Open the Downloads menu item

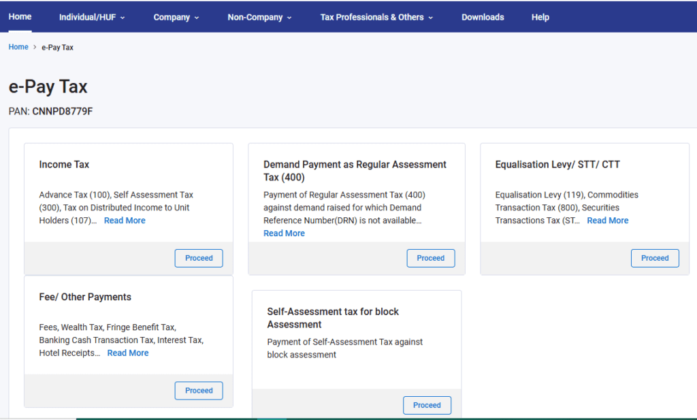483,18
